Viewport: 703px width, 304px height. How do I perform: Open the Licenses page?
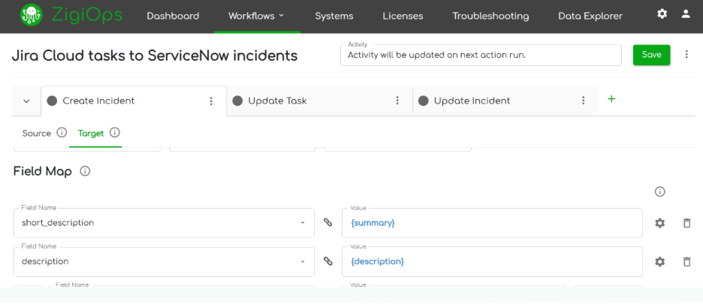(403, 17)
